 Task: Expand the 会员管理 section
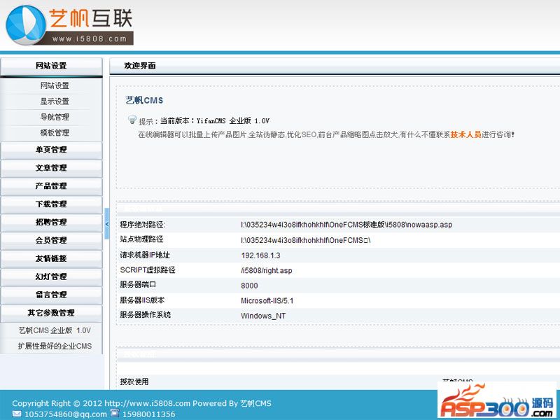[x=51, y=241]
